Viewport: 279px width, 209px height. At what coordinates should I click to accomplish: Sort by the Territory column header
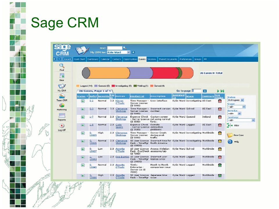click(x=208, y=96)
